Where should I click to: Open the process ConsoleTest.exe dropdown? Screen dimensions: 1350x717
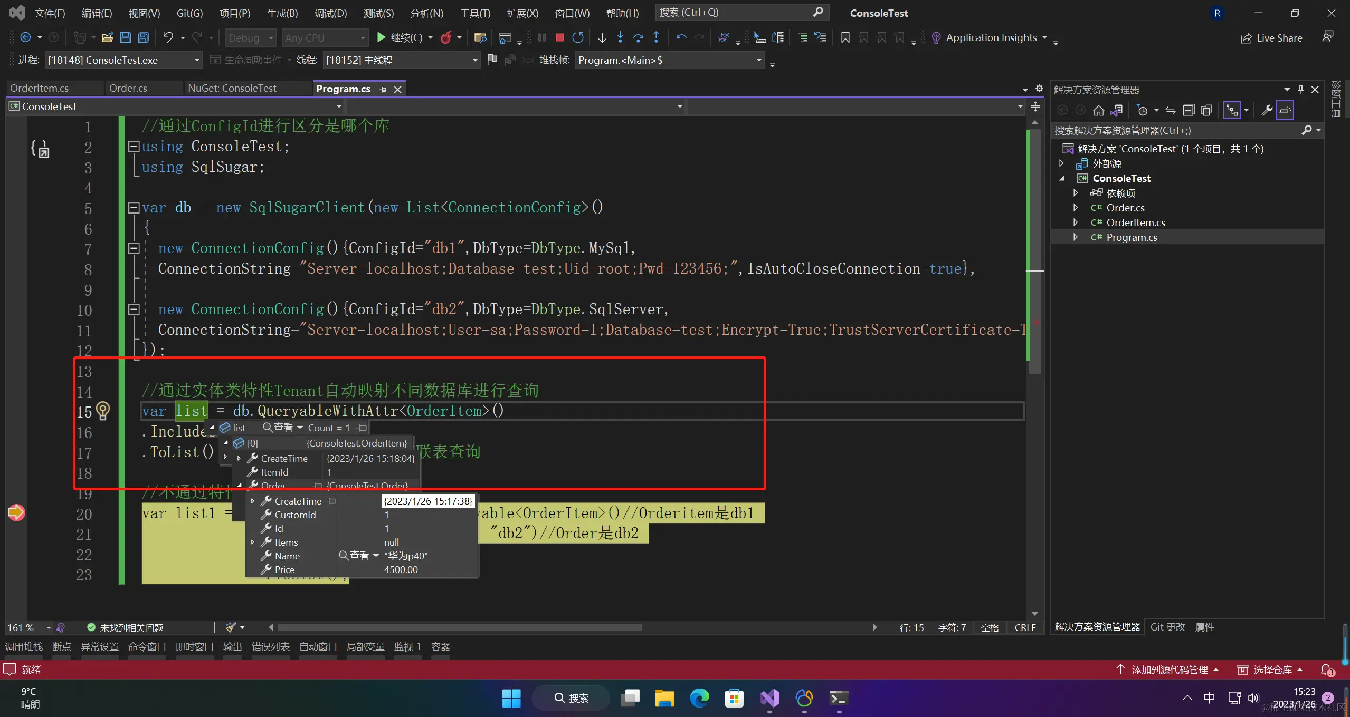(x=123, y=60)
